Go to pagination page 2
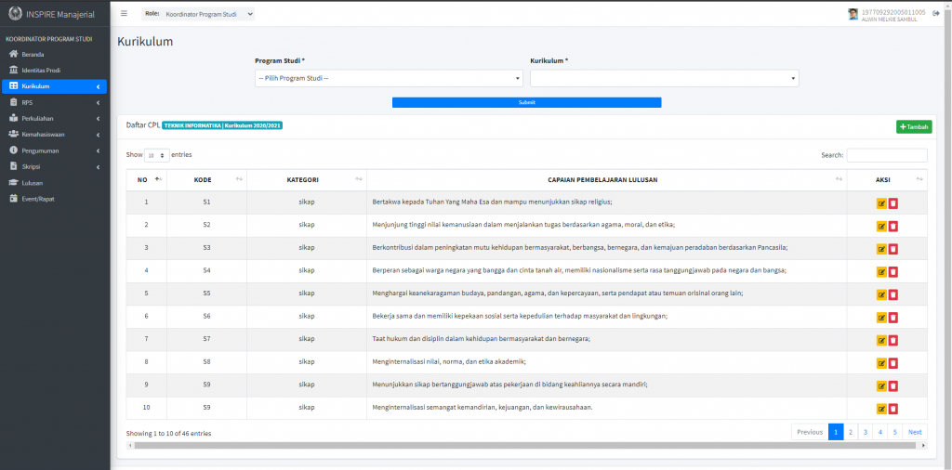Screen dimensions: 952x470 (x=851, y=432)
